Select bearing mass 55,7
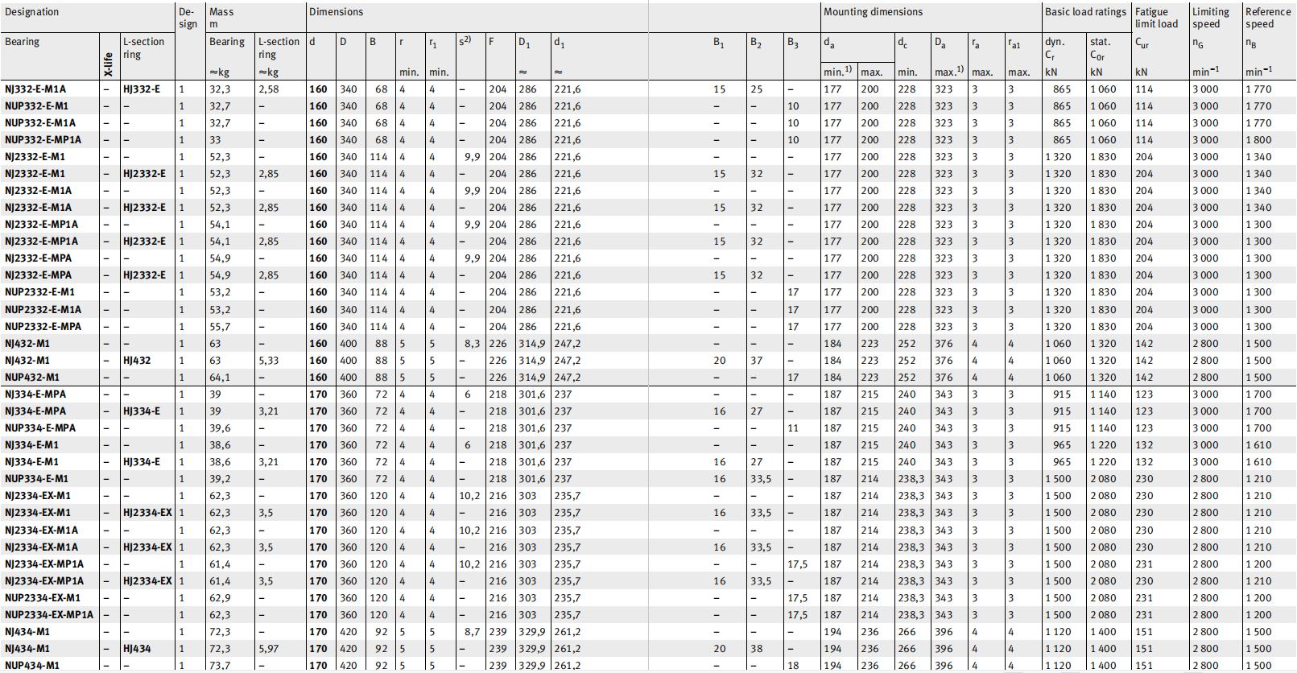 tap(220, 327)
